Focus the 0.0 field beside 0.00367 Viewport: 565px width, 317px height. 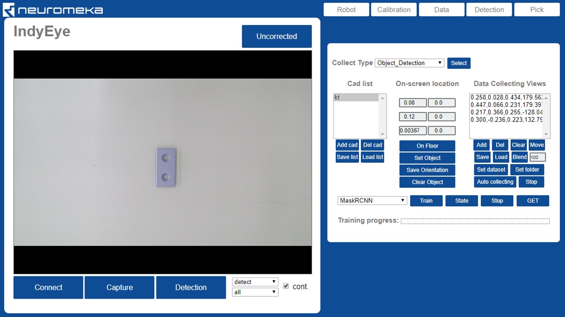(441, 131)
